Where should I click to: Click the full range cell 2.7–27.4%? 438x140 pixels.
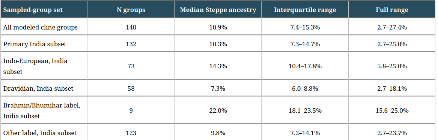[x=392, y=28]
